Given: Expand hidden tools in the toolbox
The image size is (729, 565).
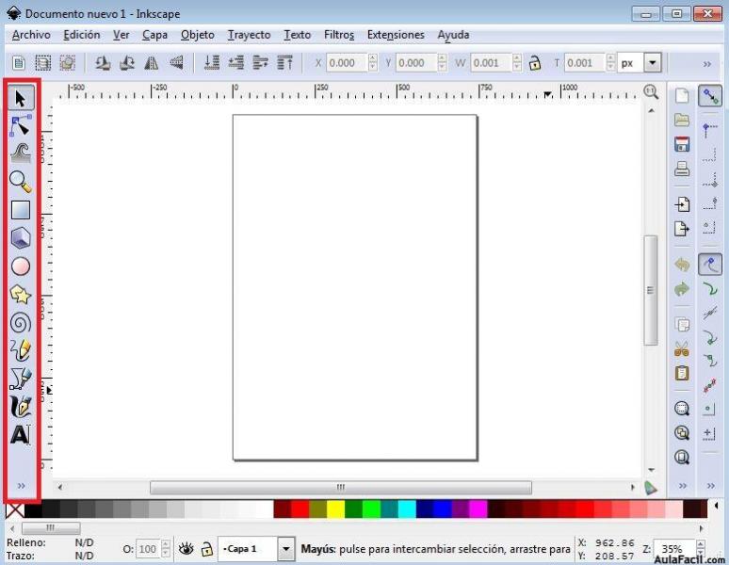Looking at the screenshot, I should coord(21,486).
